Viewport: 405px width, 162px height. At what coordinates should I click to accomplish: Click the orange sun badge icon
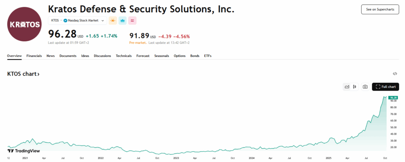point(113,21)
